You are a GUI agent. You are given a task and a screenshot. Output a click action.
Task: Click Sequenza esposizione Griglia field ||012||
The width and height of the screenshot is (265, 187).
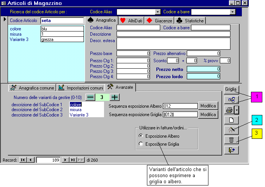click(180, 115)
